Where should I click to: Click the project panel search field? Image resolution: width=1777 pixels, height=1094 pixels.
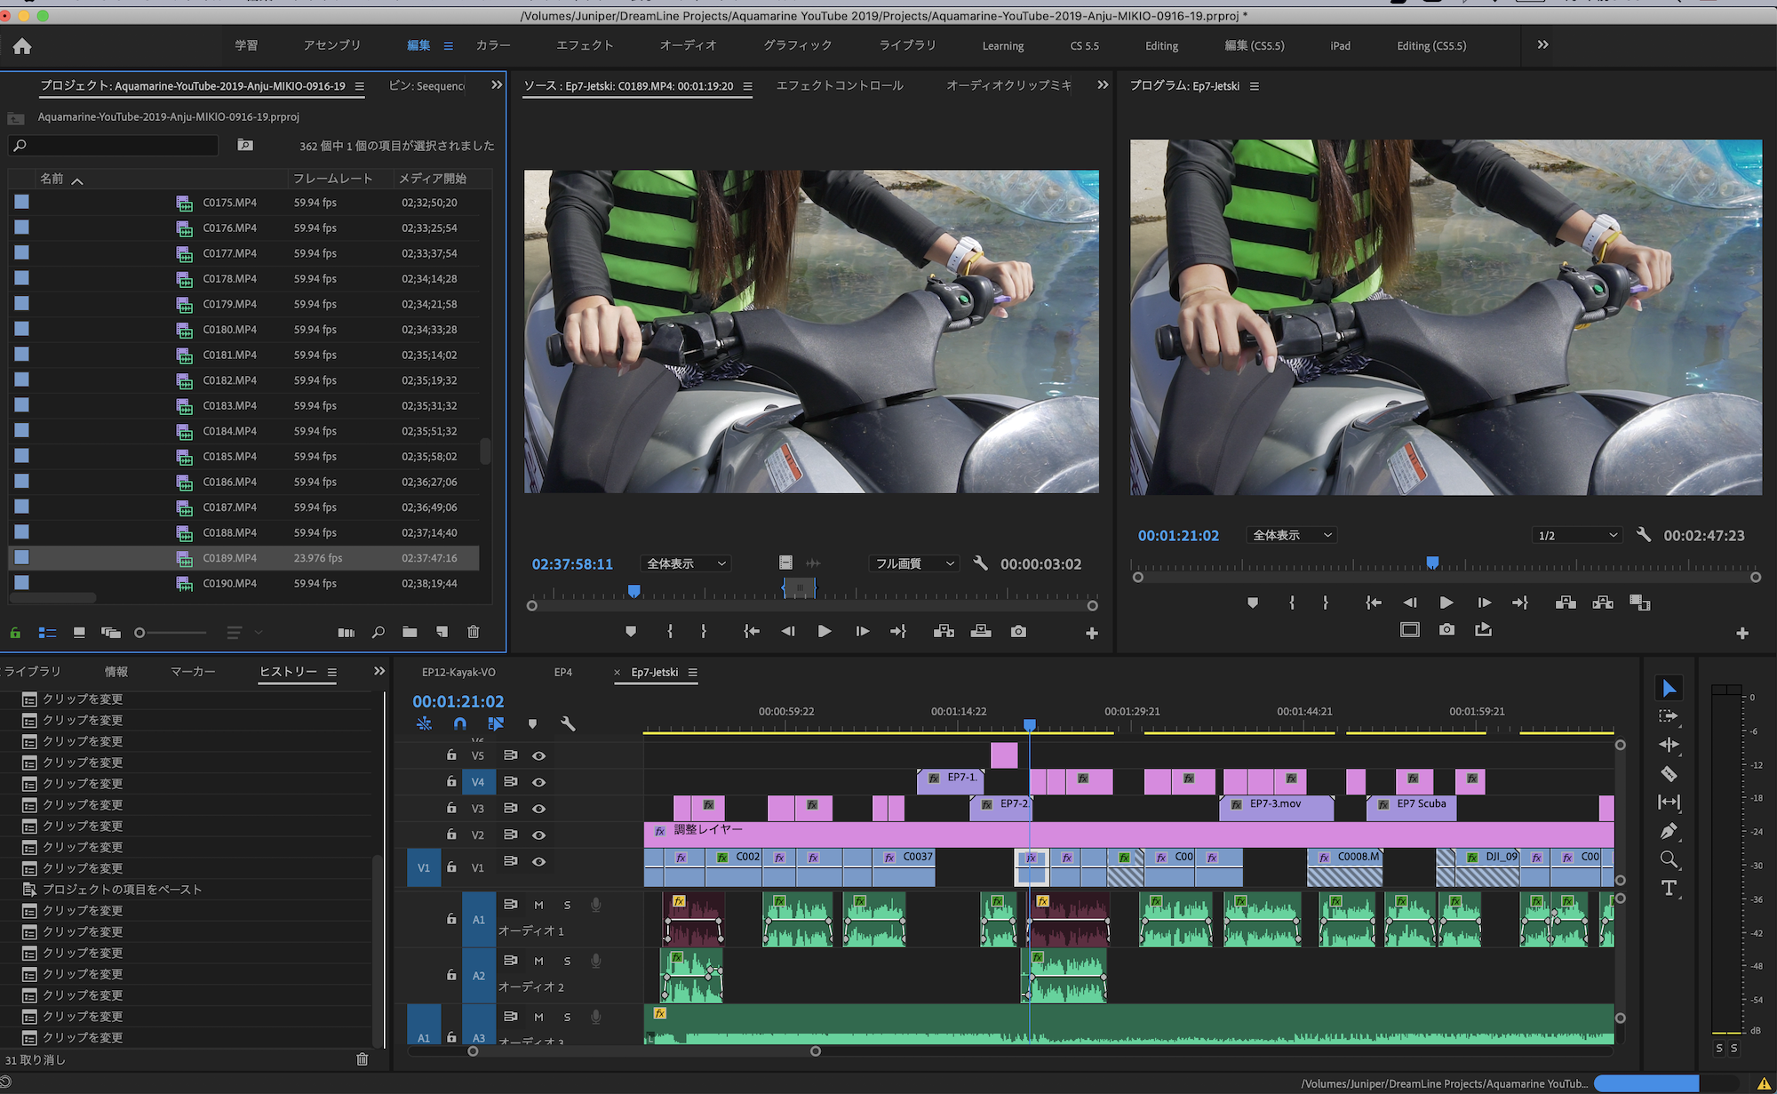(116, 145)
